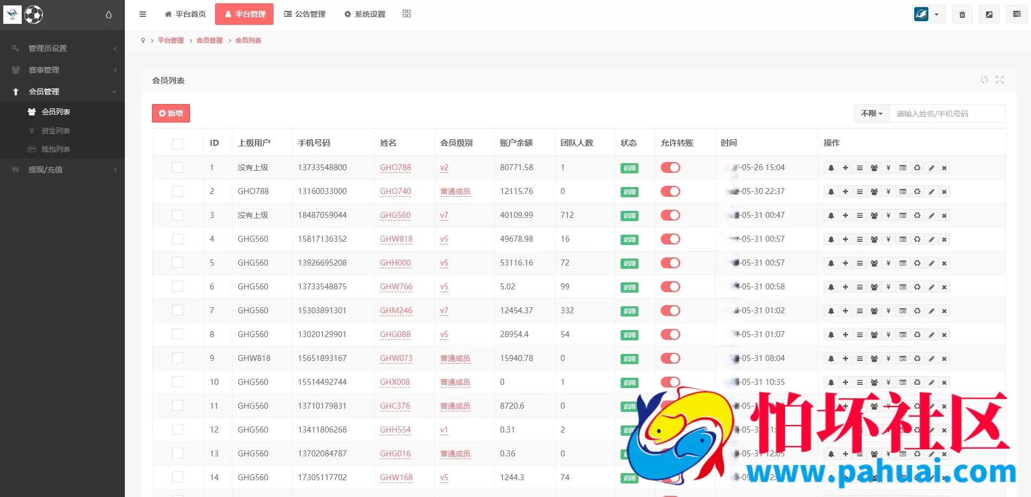Click the pencil edit icon in GHO788 row
This screenshot has height=497, width=1031.
point(931,168)
